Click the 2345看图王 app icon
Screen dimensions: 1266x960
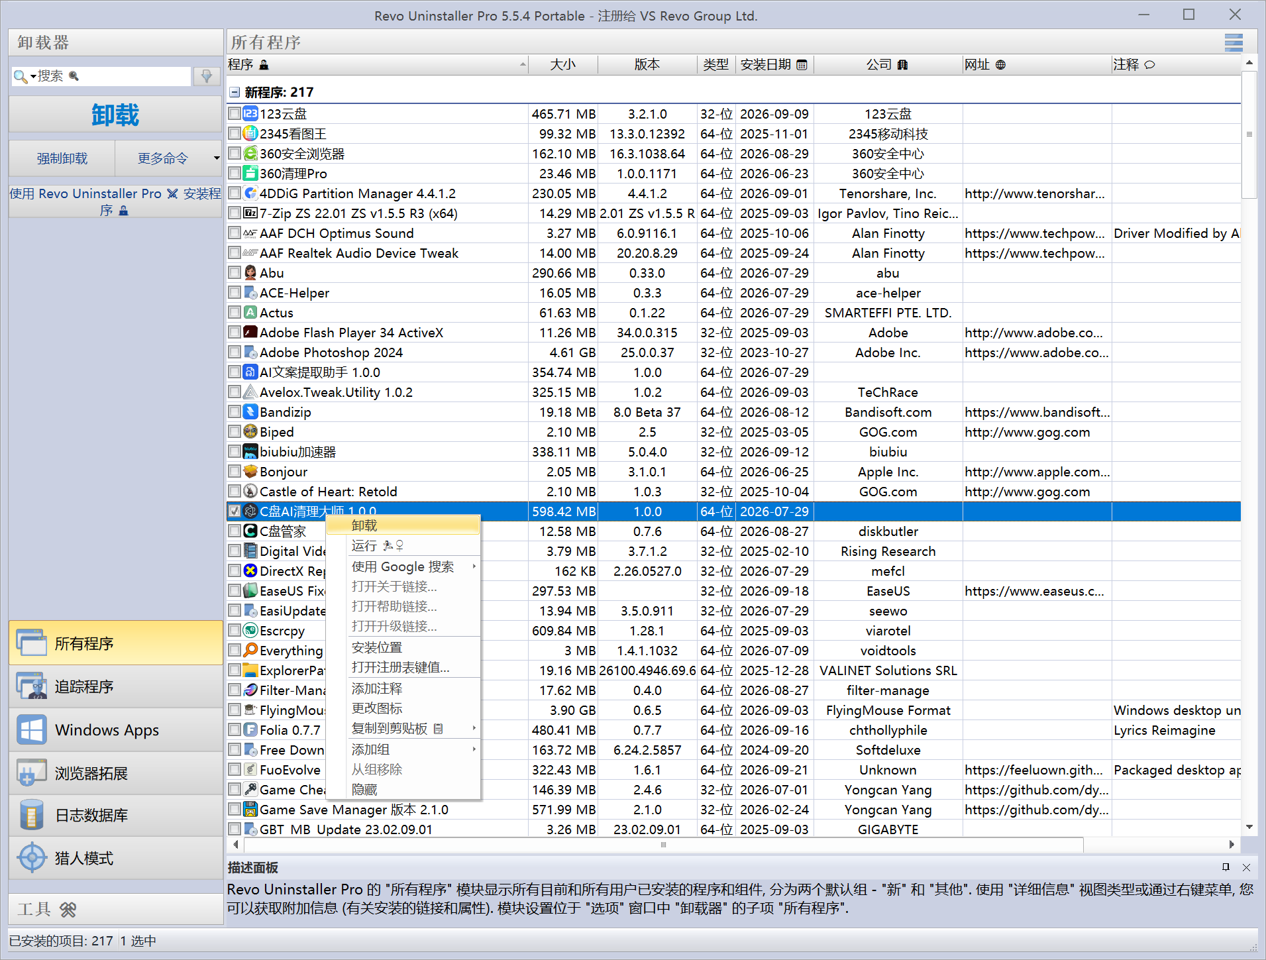click(250, 133)
